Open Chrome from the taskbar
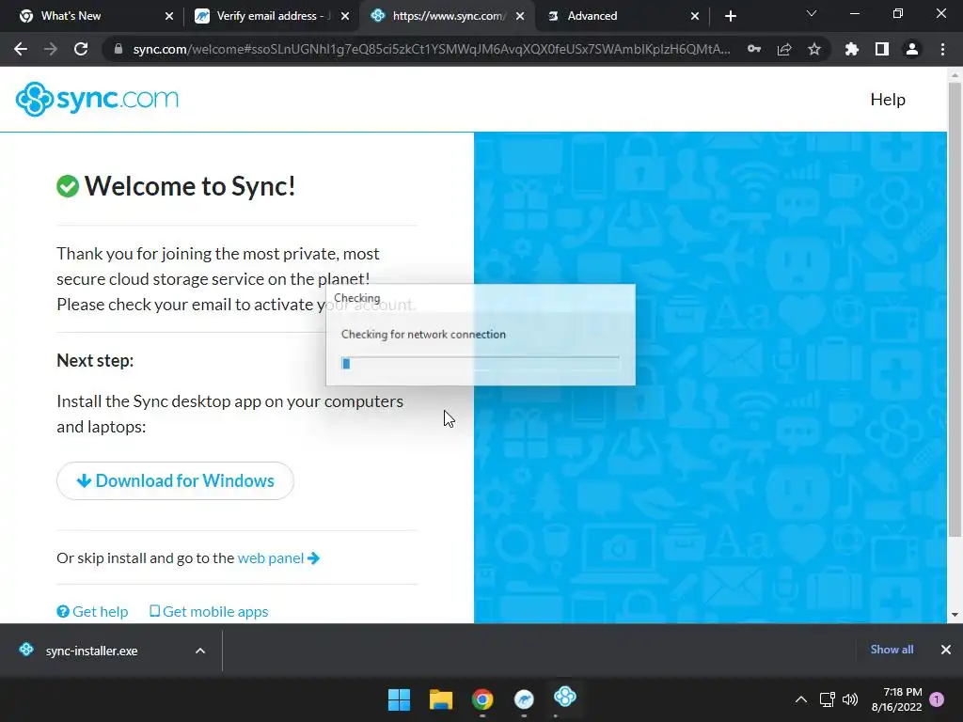 coord(482,699)
